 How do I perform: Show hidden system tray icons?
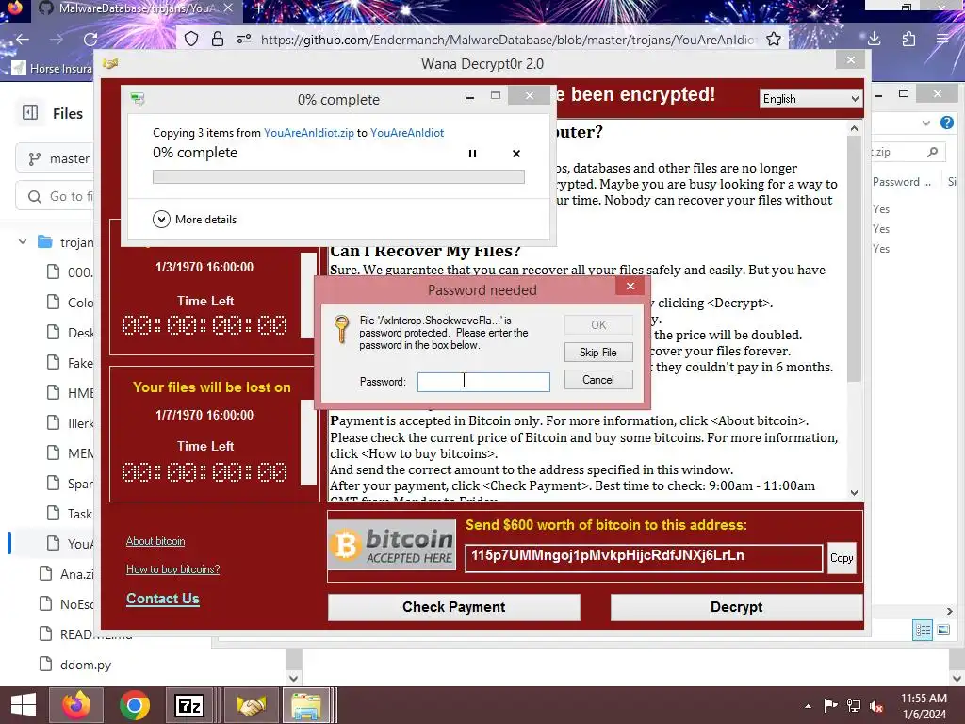pos(808,706)
